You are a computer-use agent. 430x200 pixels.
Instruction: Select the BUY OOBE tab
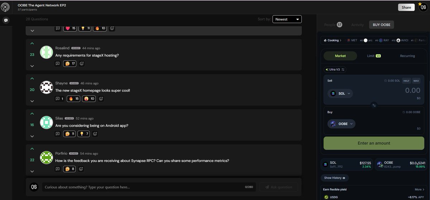(x=381, y=25)
